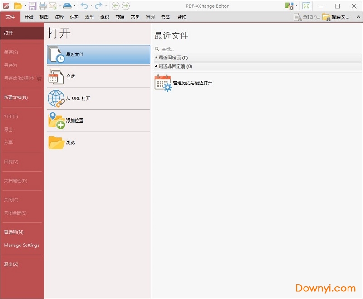Click the Scan document icon

(68, 5)
